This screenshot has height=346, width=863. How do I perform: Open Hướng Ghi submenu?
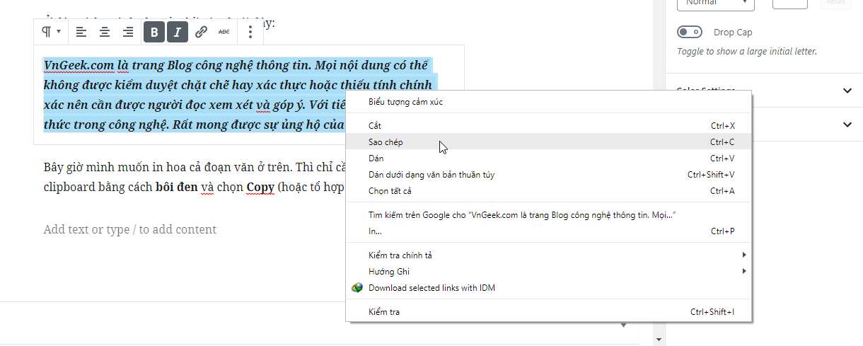549,272
